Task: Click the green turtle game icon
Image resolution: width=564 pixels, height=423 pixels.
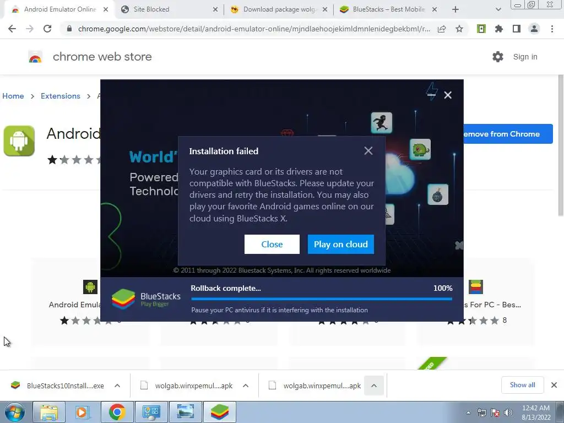Action: point(420,149)
